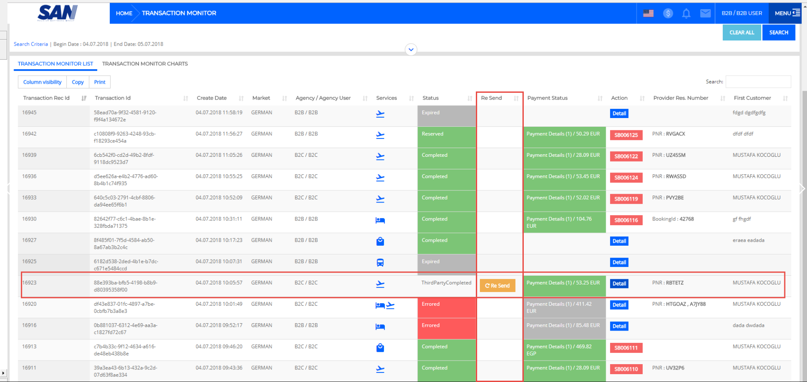This screenshot has height=382, width=807.
Task: Expand the search criteria chevron
Action: [x=411, y=50]
